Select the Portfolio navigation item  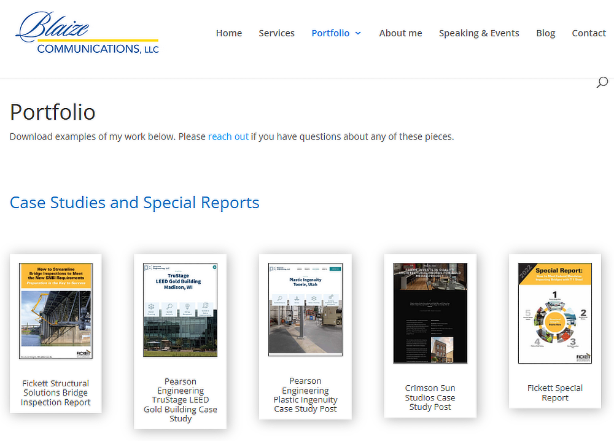tap(330, 33)
